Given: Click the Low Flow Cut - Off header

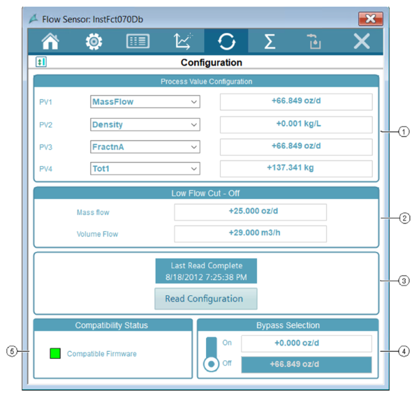Looking at the screenshot, I should (206, 193).
